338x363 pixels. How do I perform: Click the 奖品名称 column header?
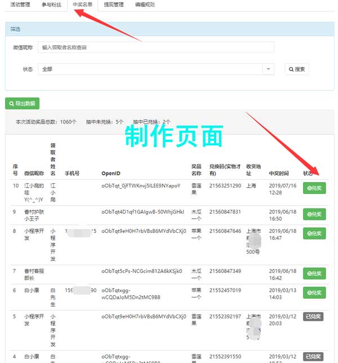(196, 170)
